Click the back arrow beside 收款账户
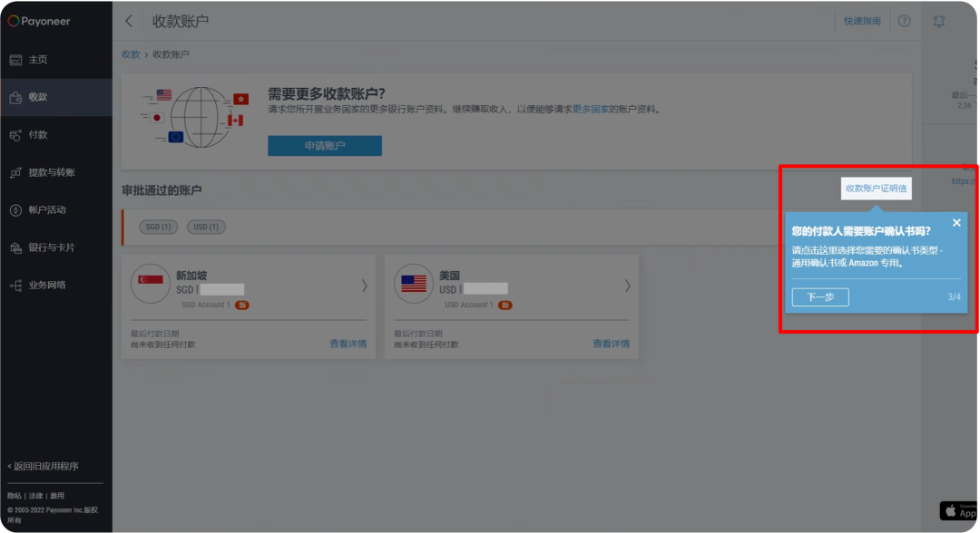This screenshot has width=980, height=533. click(129, 21)
